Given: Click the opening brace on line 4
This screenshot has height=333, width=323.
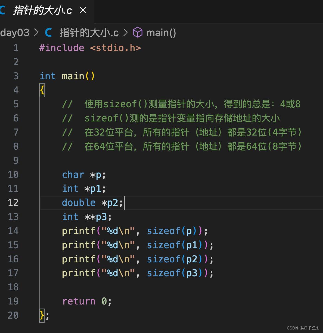Looking at the screenshot, I should pos(42,90).
